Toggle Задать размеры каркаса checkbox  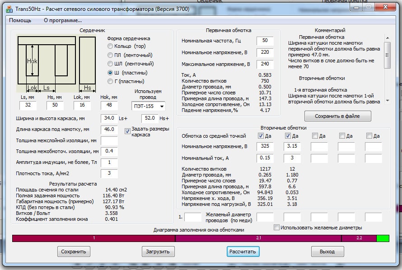127,131
